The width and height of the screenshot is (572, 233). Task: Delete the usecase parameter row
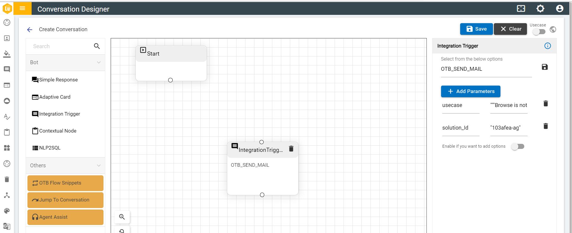[545, 103]
